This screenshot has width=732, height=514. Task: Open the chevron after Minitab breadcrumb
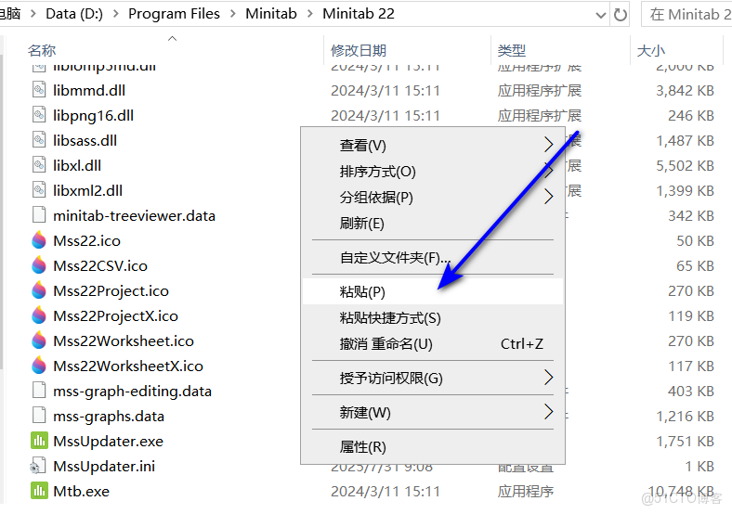tap(309, 14)
